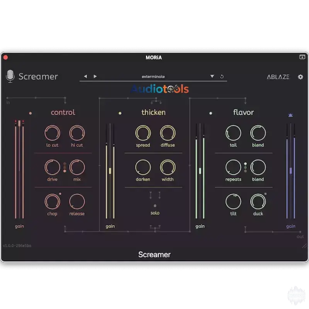Image resolution: width=309 pixels, height=309 pixels.
Task: Click the circular reset icon beside the preset name
Action: pos(222,76)
